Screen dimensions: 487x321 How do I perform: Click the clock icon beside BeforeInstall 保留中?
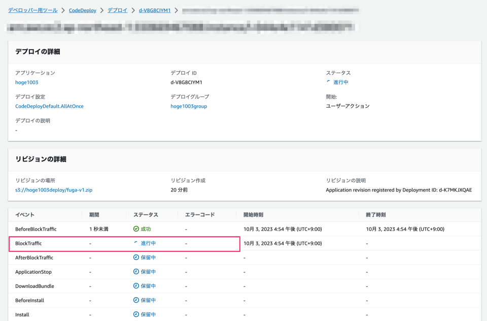[136, 300]
